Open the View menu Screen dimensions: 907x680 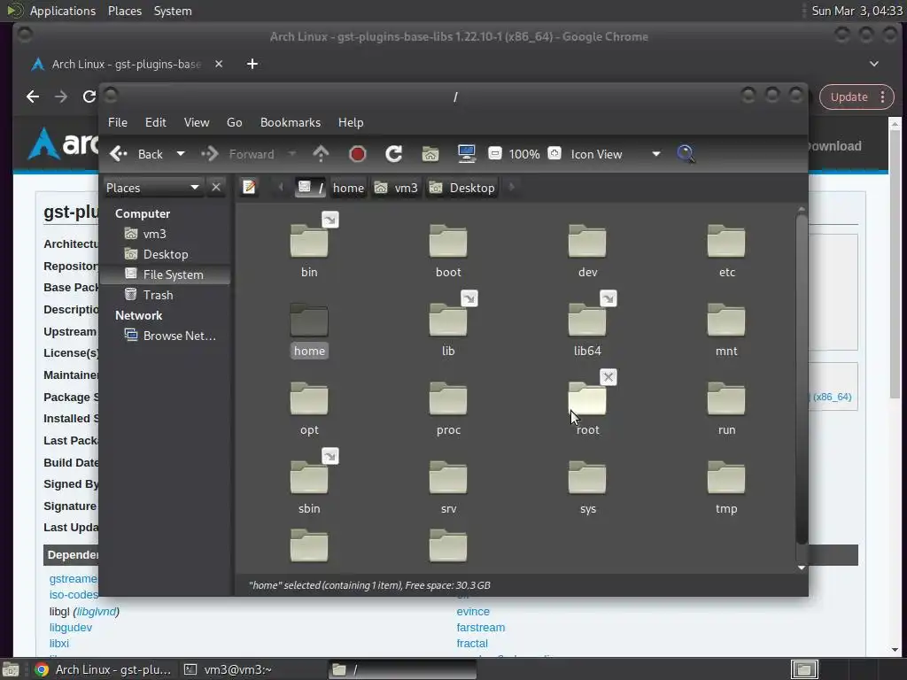click(197, 122)
